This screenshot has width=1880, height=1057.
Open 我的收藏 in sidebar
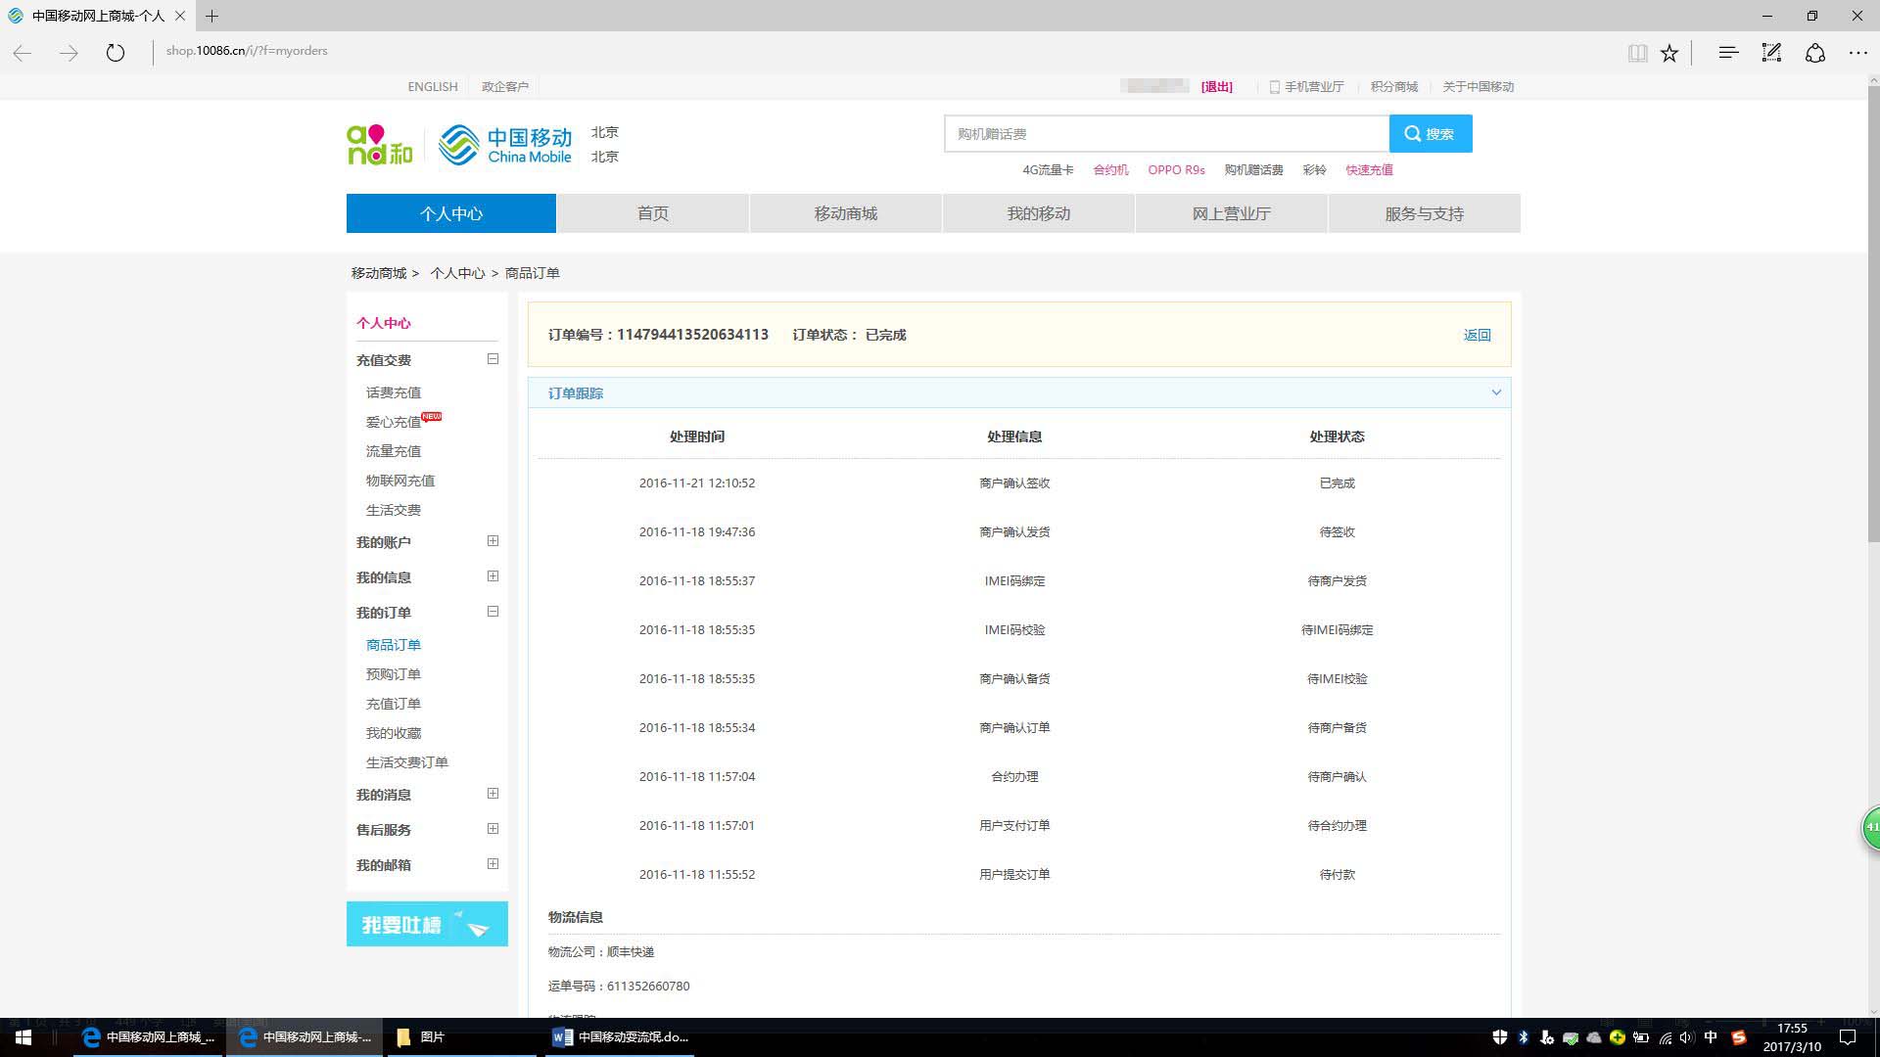pos(394,733)
